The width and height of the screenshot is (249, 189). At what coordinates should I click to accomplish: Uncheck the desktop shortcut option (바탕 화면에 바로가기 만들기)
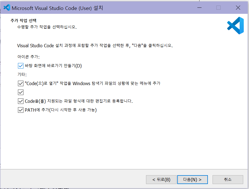21,66
